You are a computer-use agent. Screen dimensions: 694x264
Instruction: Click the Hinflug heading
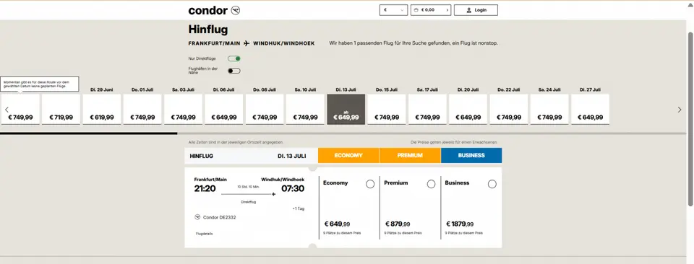(x=208, y=30)
